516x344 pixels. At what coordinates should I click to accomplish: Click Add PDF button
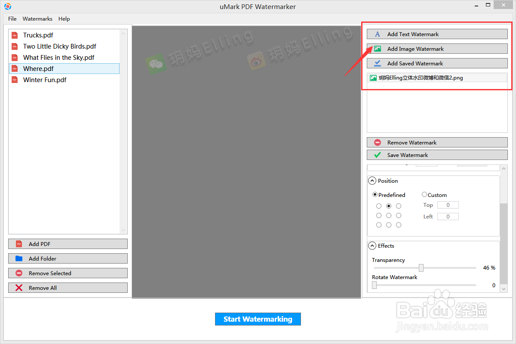point(68,244)
